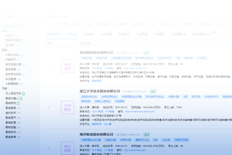232x155 pixels.
Task: Click the green badge next to 智能传感器
Action: 21,40
